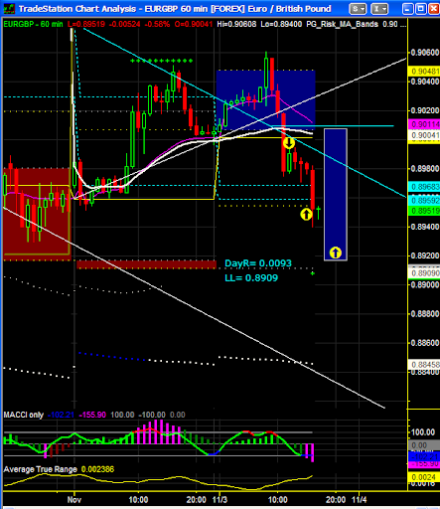Screen dimensions: 440x509
Task: Click the 0.89200 price axis label
Action: coord(425,255)
